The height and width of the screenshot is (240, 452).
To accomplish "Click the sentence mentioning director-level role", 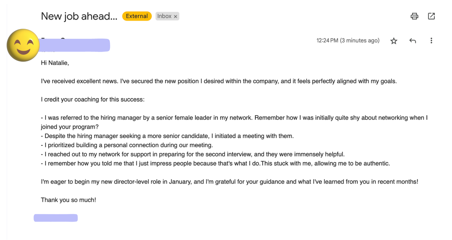I will (229, 182).
